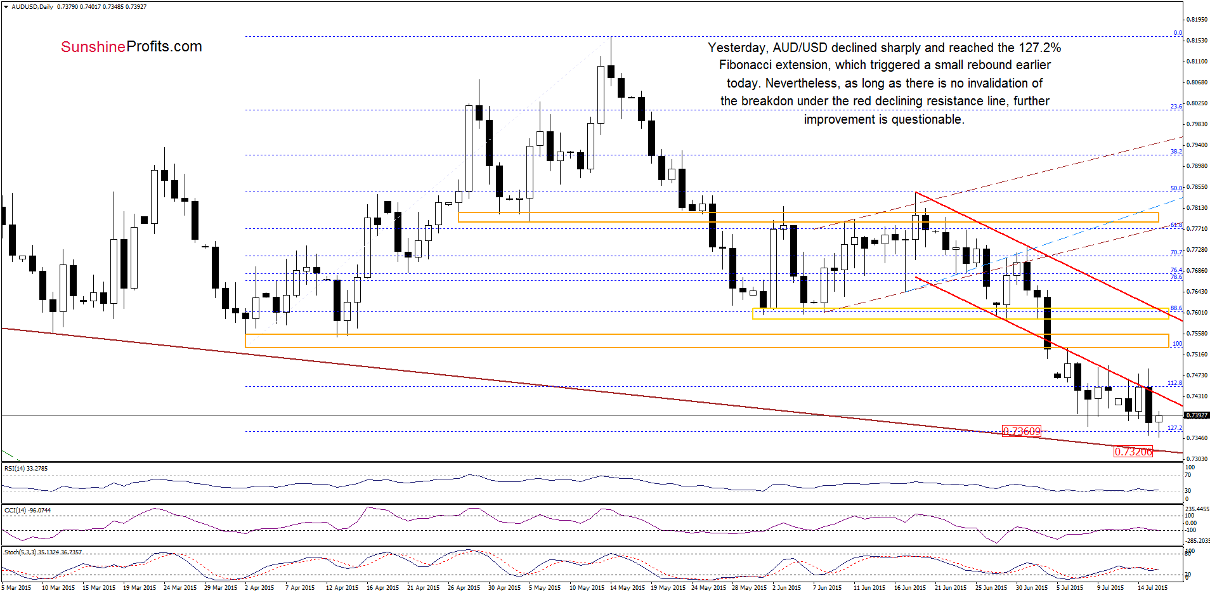Click the current price tag 0.73927
Screen dimensions: 1210x593
[1197, 415]
